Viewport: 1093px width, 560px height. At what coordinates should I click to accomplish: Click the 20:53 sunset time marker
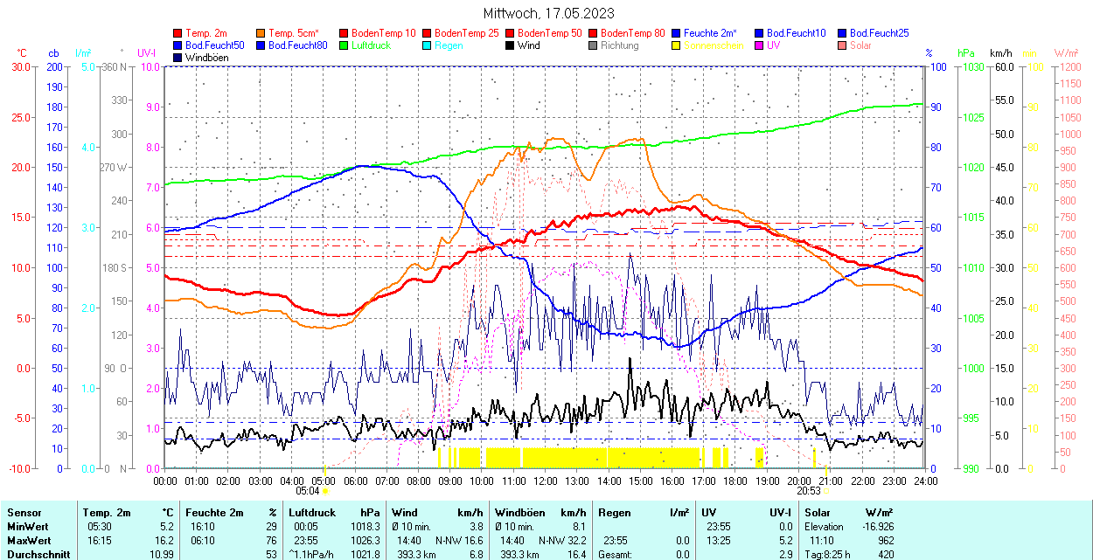click(808, 491)
